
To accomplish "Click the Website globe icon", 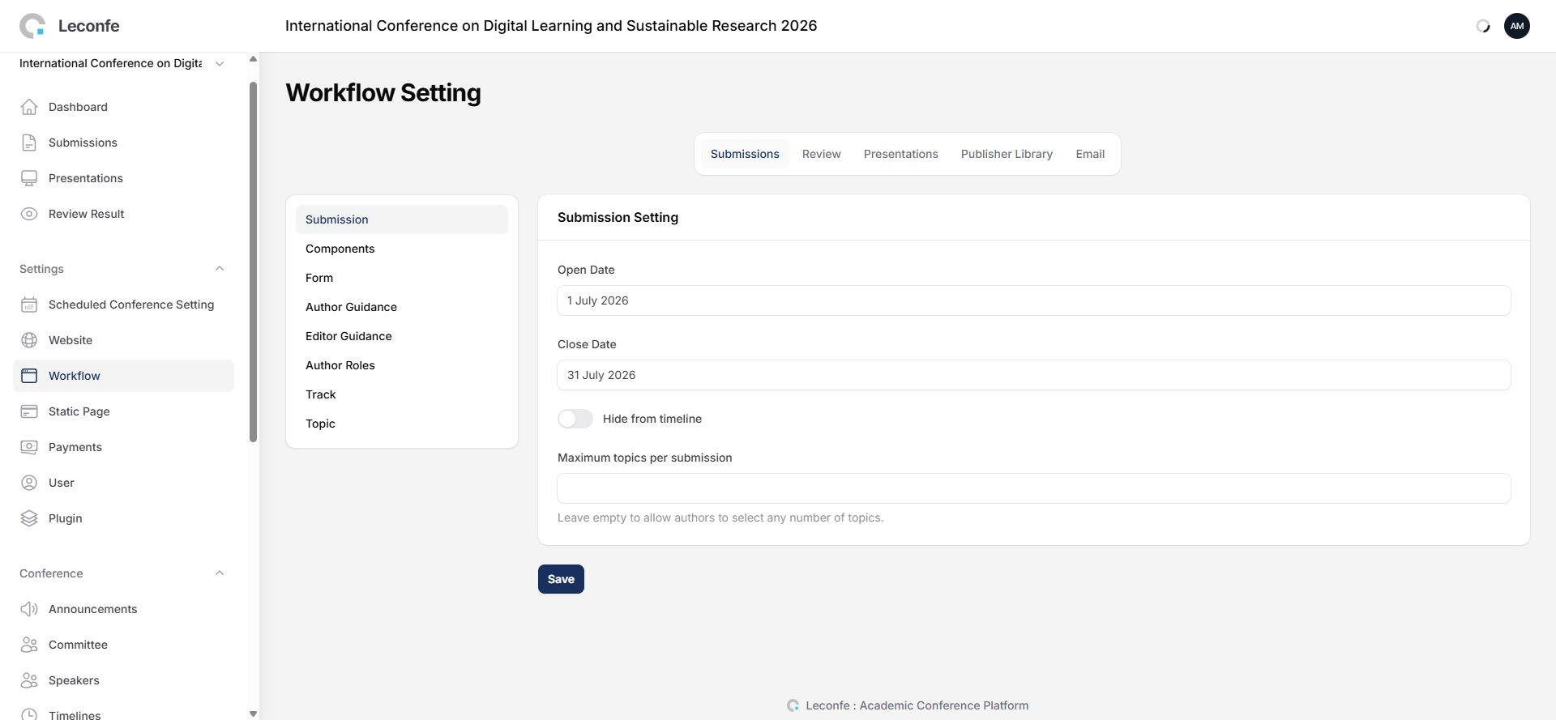I will click(x=29, y=340).
